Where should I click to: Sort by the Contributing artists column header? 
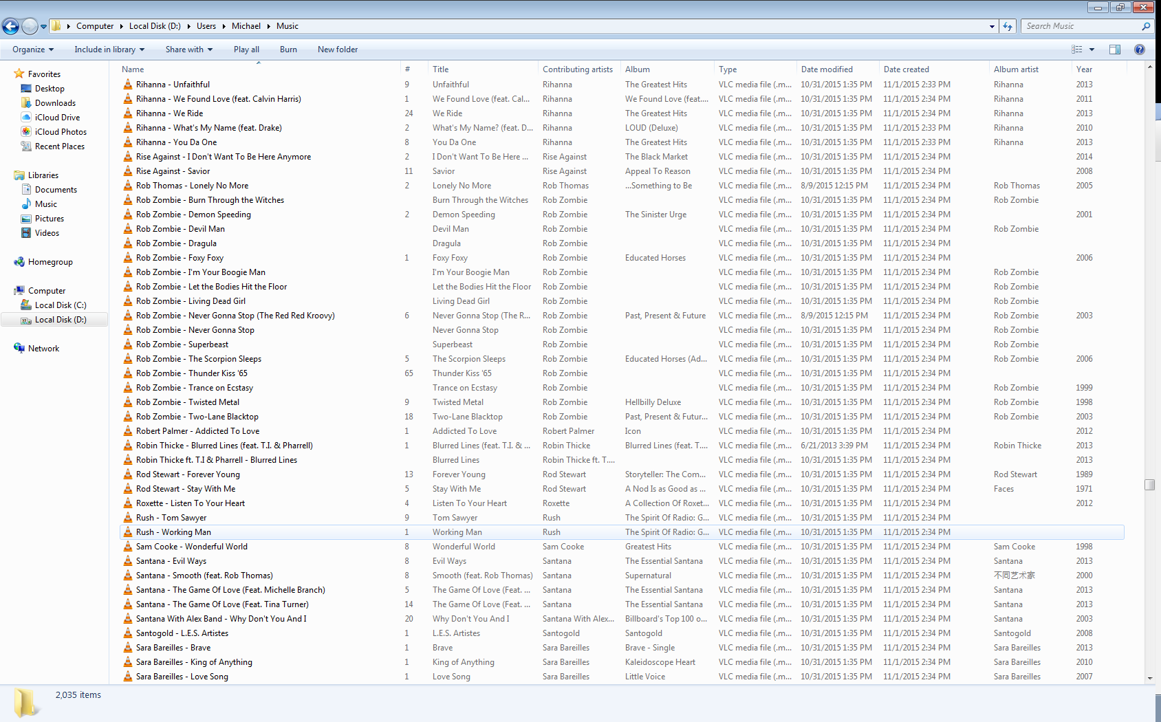[580, 69]
